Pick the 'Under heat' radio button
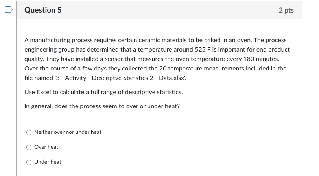 (x=29, y=162)
